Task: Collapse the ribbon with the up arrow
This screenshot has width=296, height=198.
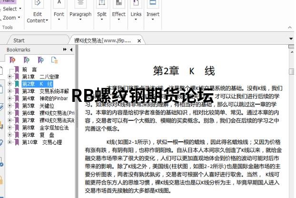Action: pos(290,28)
